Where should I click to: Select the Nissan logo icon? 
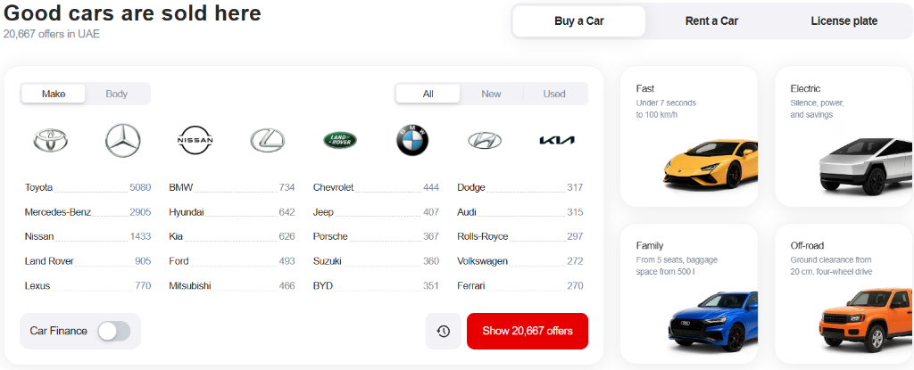click(195, 141)
